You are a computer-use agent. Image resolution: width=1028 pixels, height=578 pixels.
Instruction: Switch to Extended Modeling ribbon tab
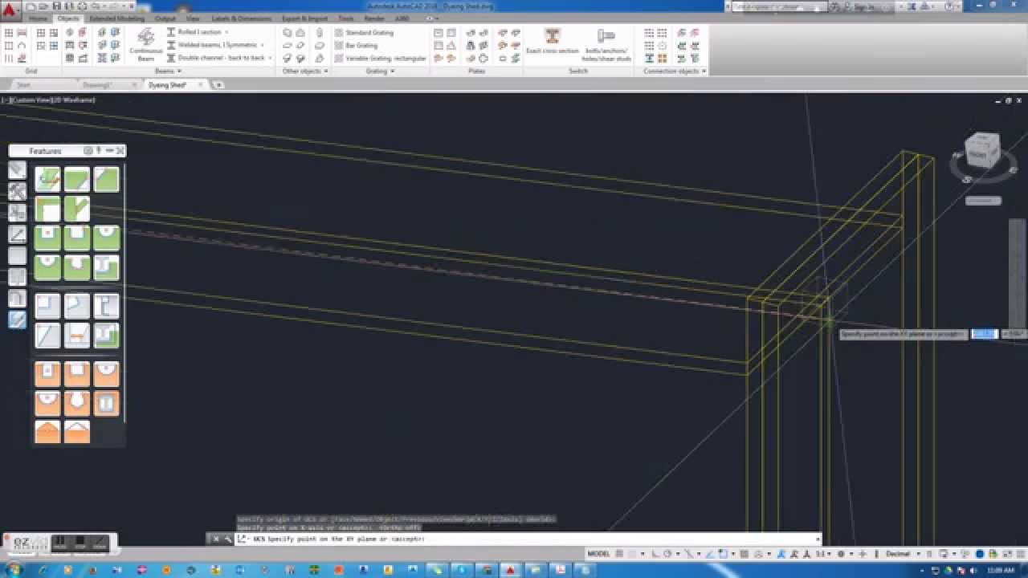point(116,18)
